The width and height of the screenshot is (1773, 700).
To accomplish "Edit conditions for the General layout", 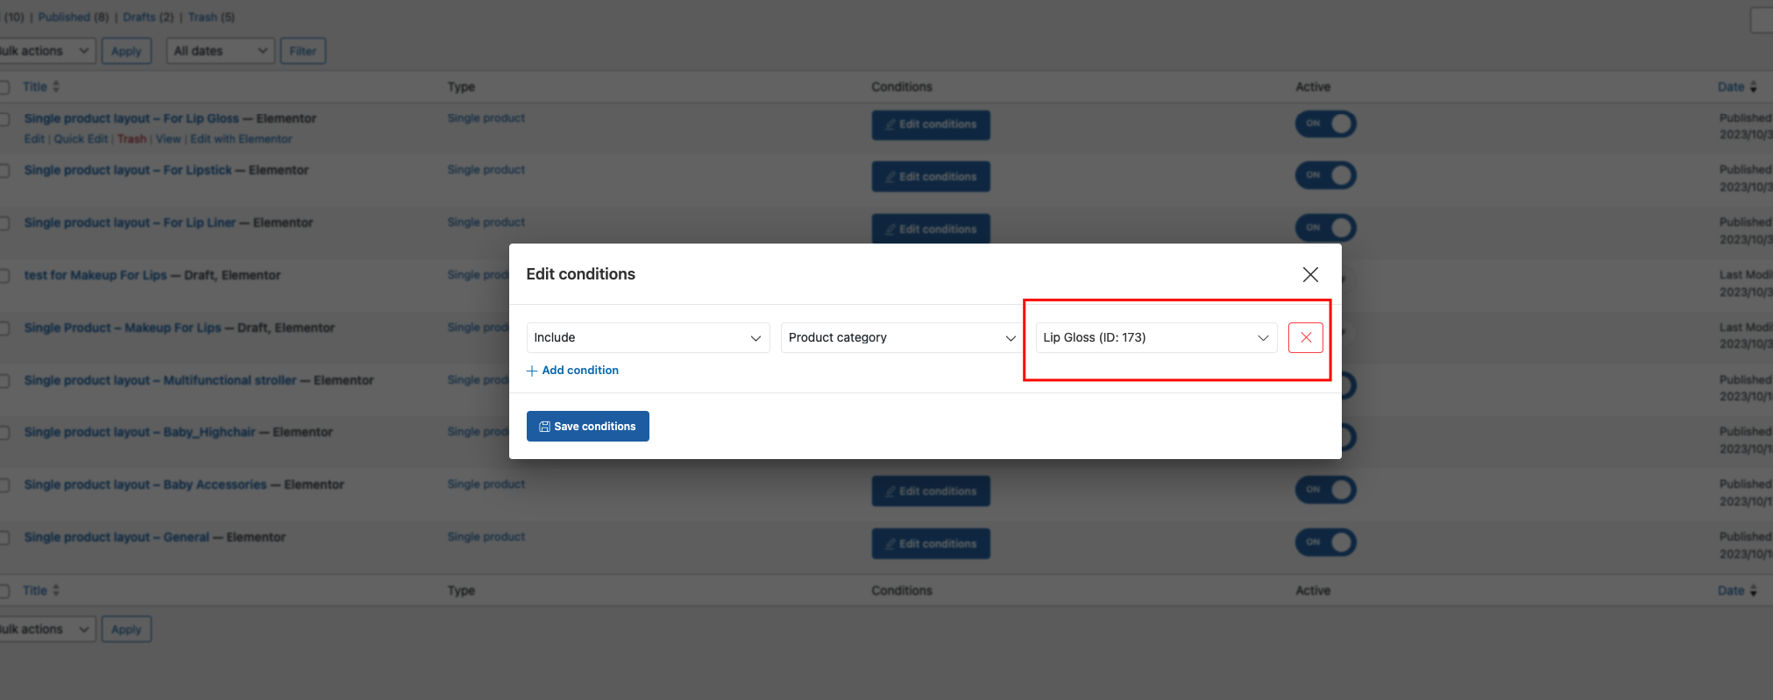I will (931, 543).
